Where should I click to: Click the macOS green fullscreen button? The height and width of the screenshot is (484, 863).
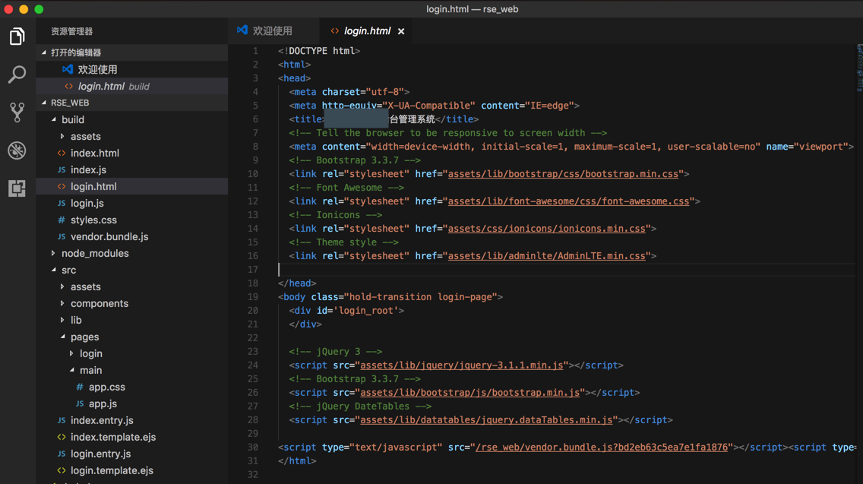pos(39,9)
